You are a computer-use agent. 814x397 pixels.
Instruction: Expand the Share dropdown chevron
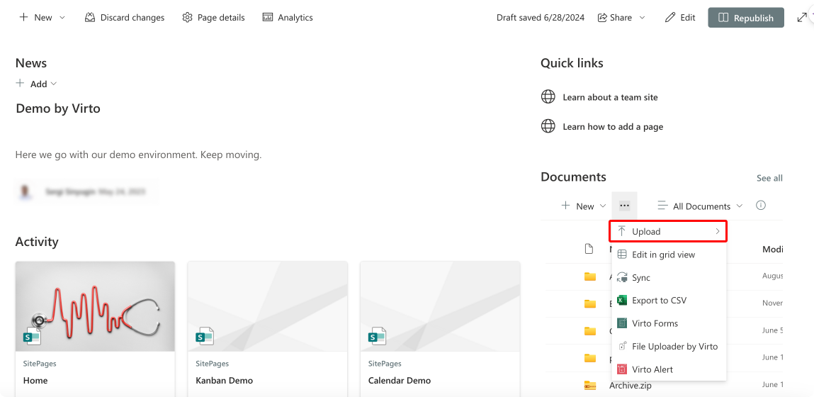[x=642, y=18]
